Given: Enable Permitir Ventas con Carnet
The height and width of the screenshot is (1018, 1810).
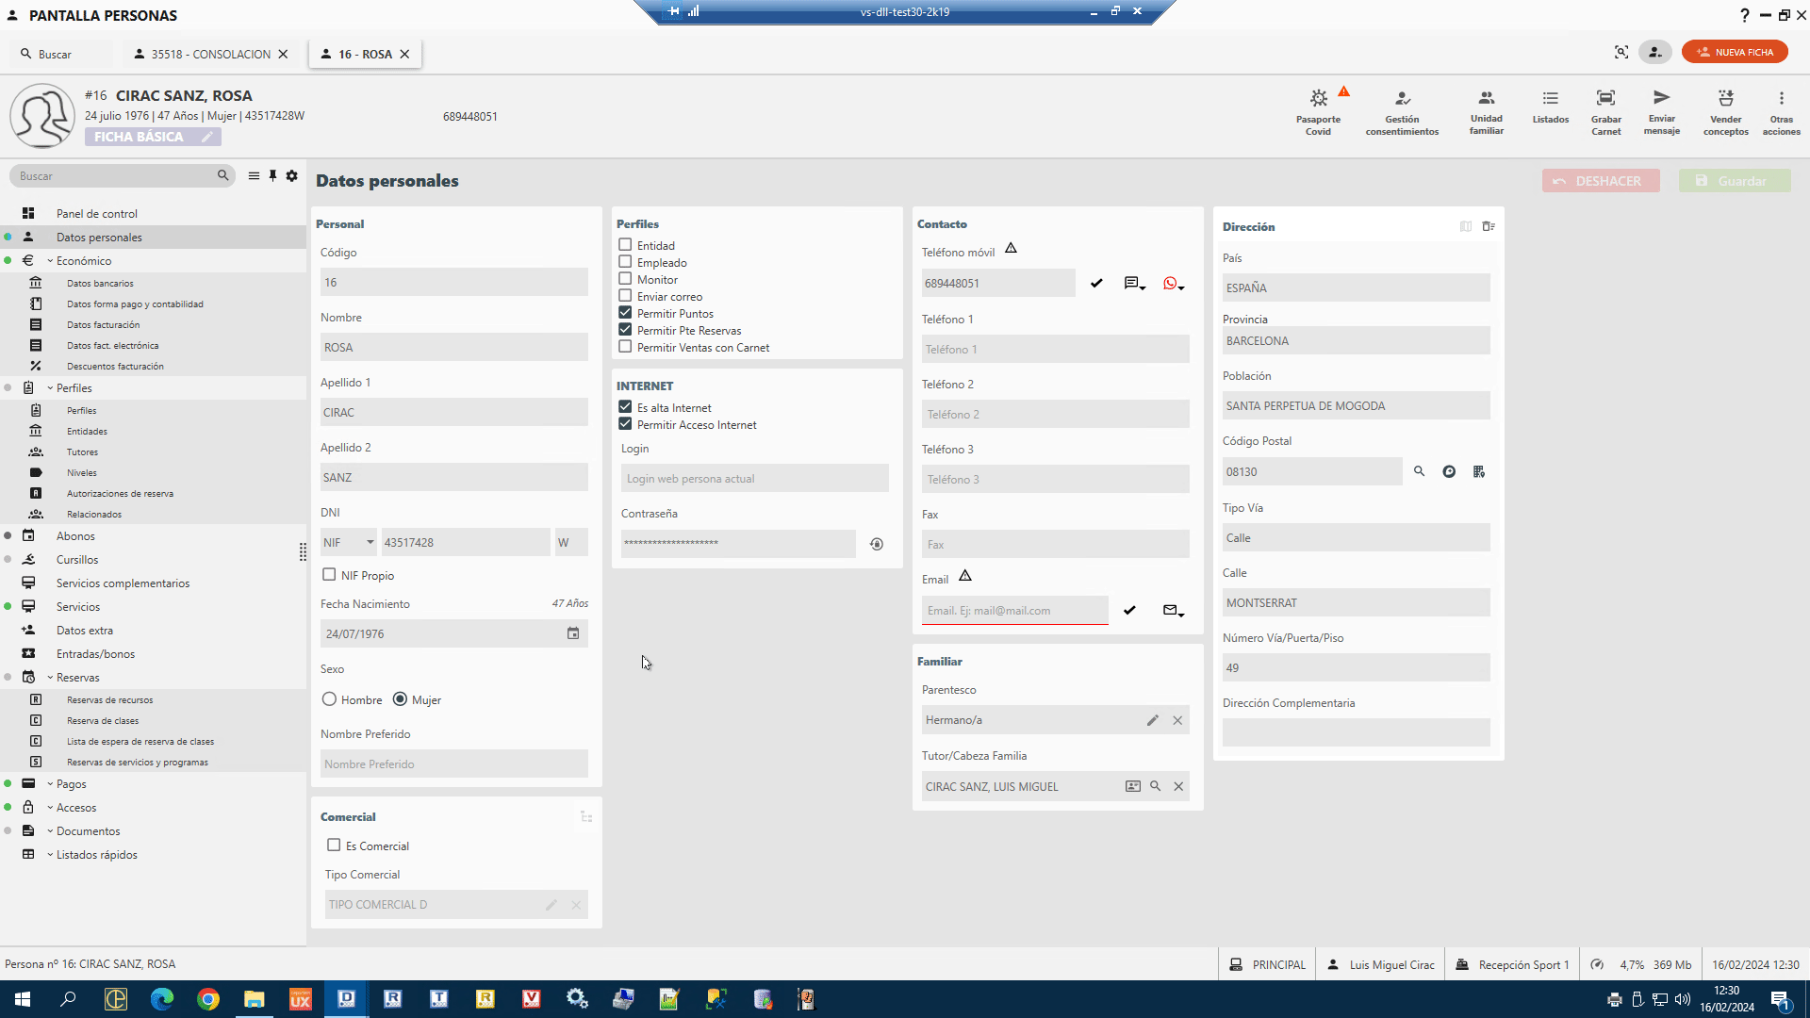Looking at the screenshot, I should [x=625, y=347].
